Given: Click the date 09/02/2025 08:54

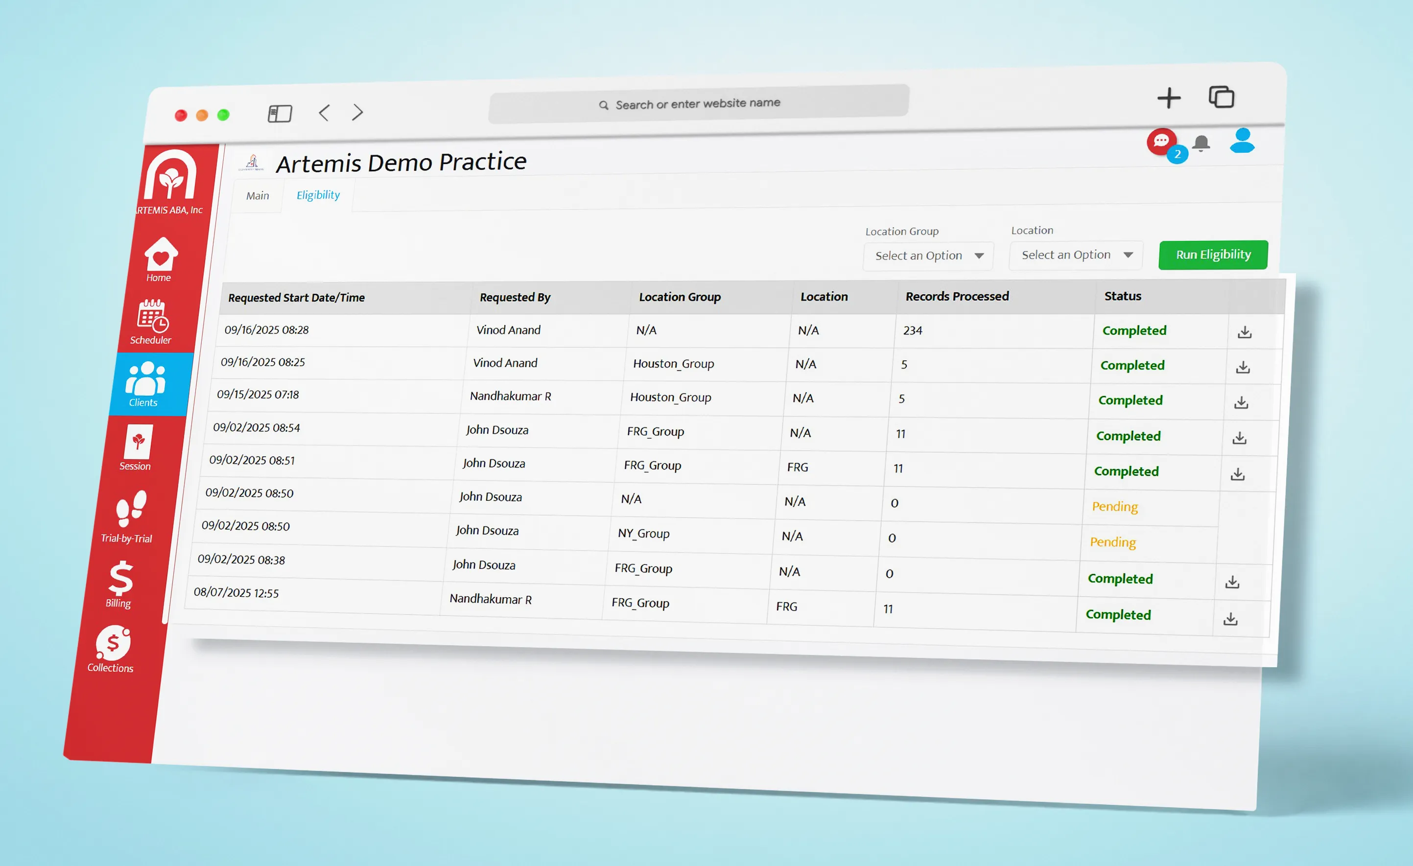Looking at the screenshot, I should 257,428.
